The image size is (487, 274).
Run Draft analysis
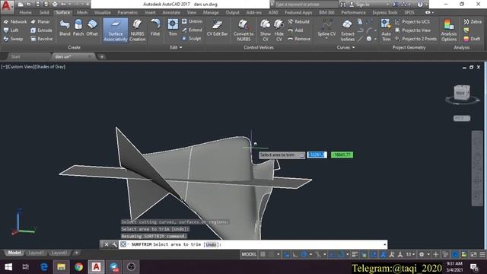pos(472,39)
